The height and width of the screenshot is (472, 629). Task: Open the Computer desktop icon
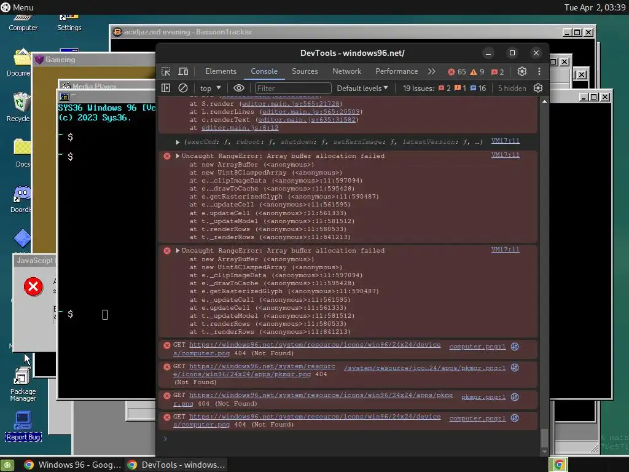pos(23,22)
